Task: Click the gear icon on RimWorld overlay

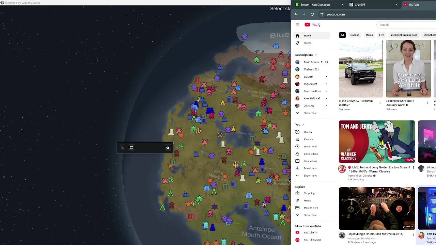Action: (x=168, y=148)
